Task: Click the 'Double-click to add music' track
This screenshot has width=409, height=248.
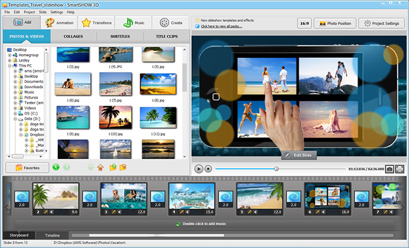Action: click(x=204, y=224)
